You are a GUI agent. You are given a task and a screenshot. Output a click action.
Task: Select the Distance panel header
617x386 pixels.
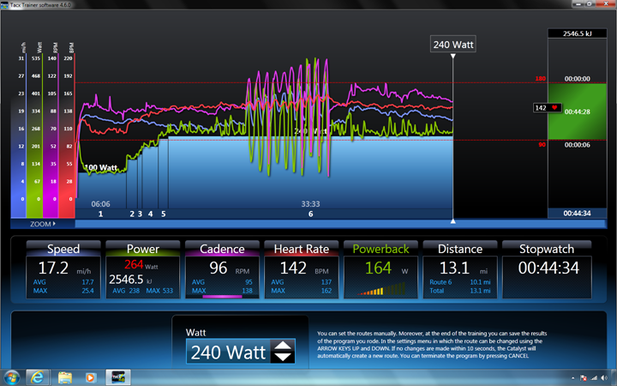pyautogui.click(x=460, y=249)
